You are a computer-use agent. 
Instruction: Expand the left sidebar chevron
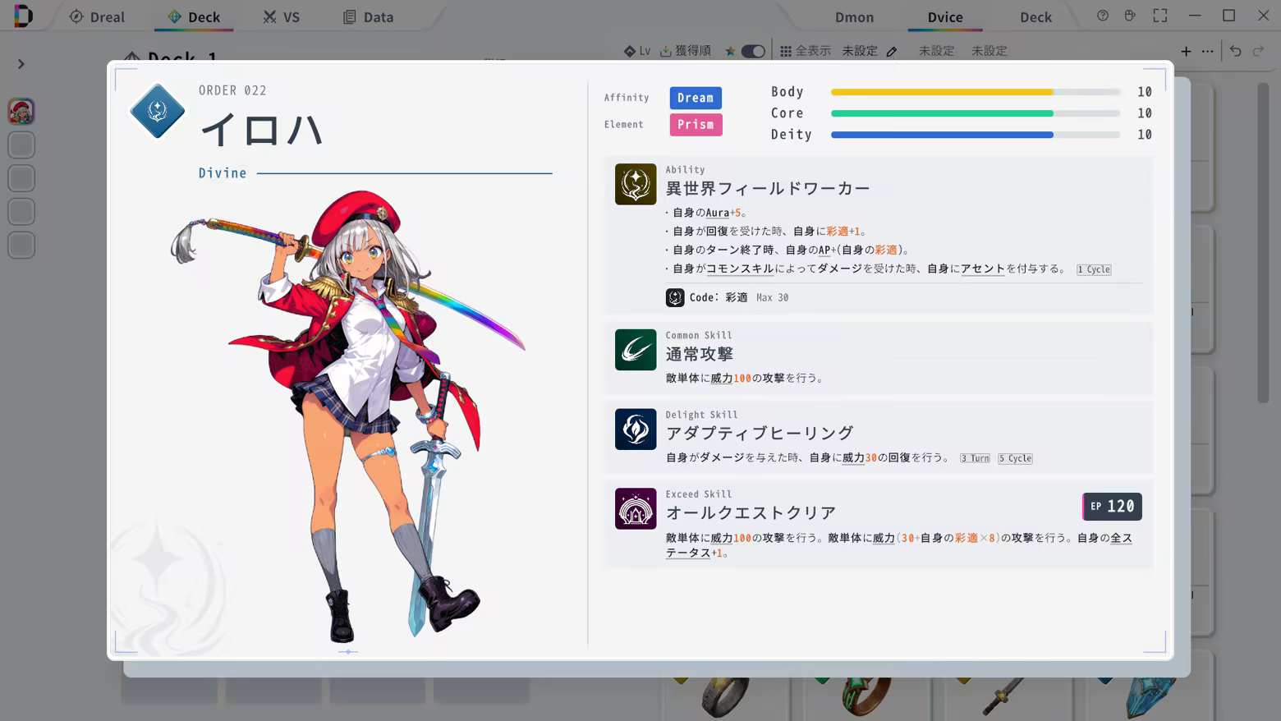(21, 64)
